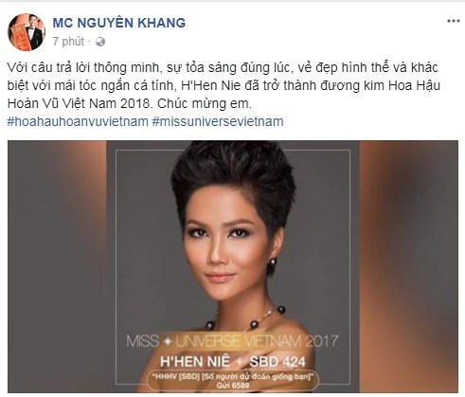The height and width of the screenshot is (397, 465).
Task: Click the black pearl necklace in the photo
Action: [244, 317]
